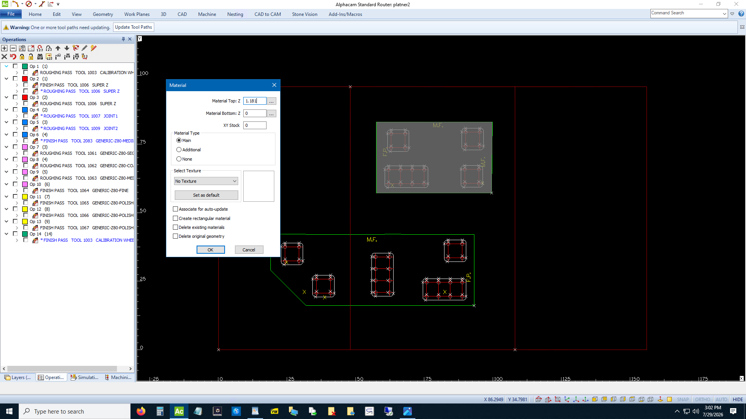Screen dimensions: 746x419
Task: Expand the Op 2 FINISH PASS TOOL 1006 row
Action: [17, 85]
